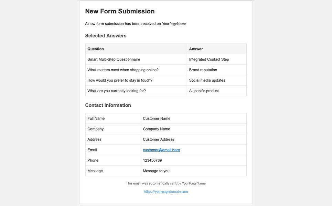Image resolution: width=332 pixels, height=206 pixels.
Task: Click the Answer column header
Action: click(x=196, y=49)
